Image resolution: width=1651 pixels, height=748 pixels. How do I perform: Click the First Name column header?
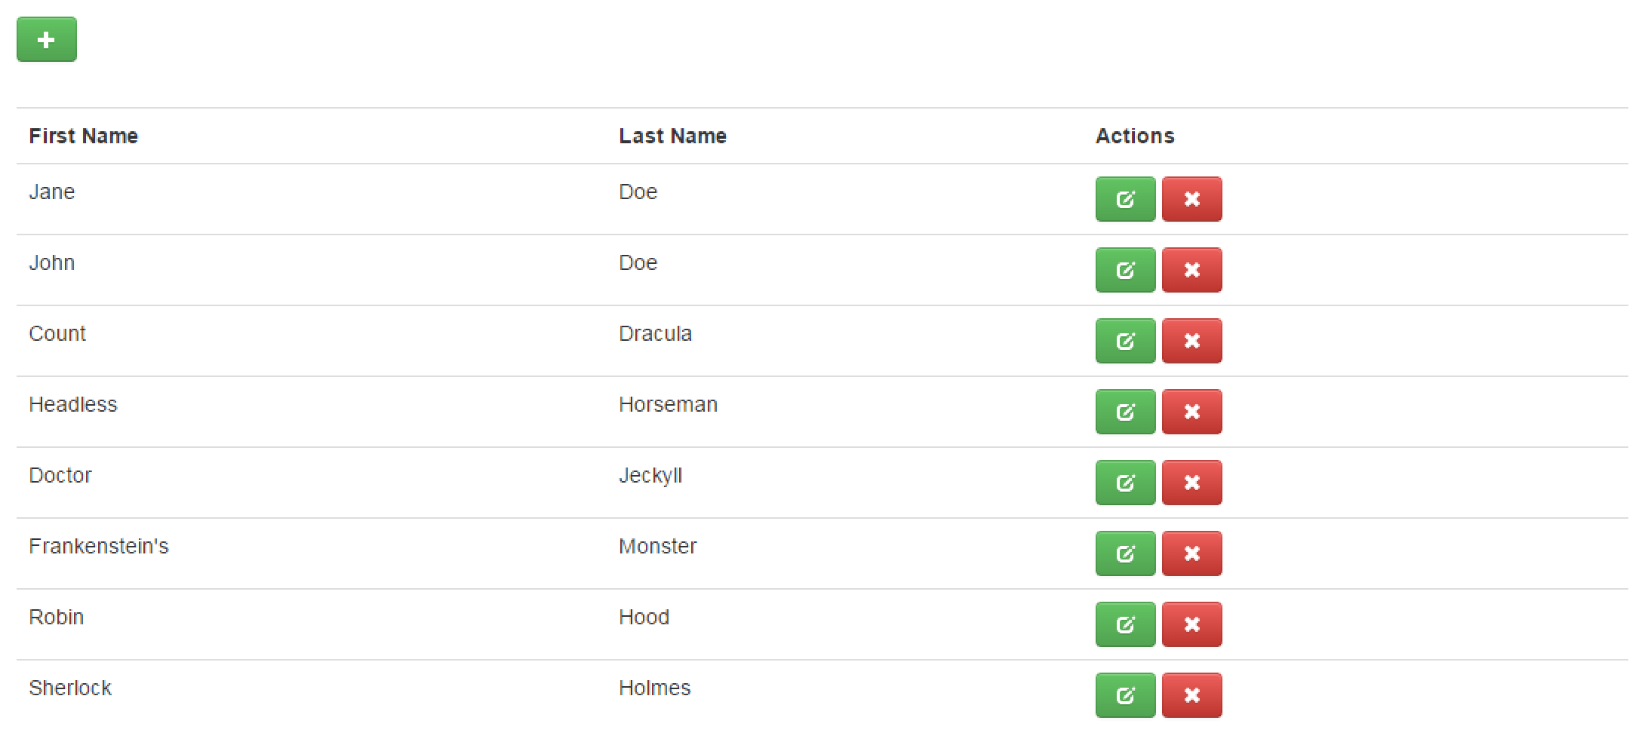click(84, 136)
